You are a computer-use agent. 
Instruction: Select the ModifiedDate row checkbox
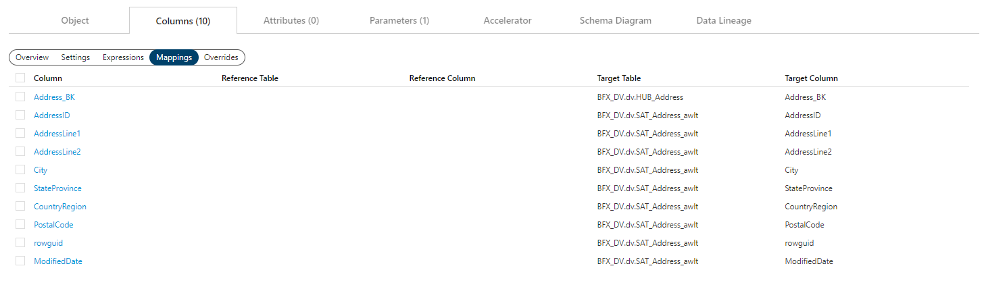pos(20,261)
